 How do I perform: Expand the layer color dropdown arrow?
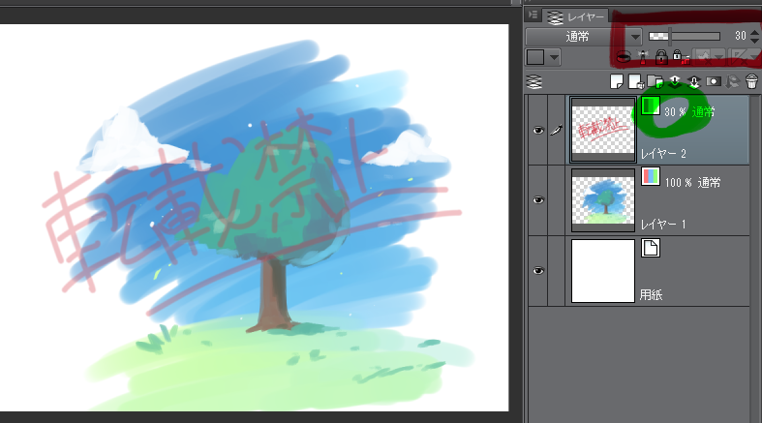click(554, 57)
